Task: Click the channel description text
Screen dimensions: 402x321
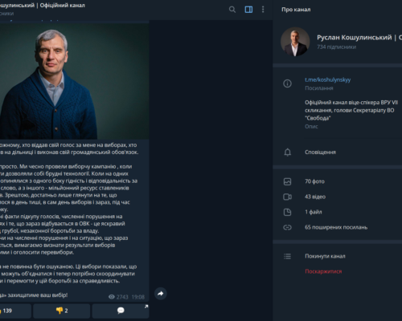Action: [x=351, y=110]
